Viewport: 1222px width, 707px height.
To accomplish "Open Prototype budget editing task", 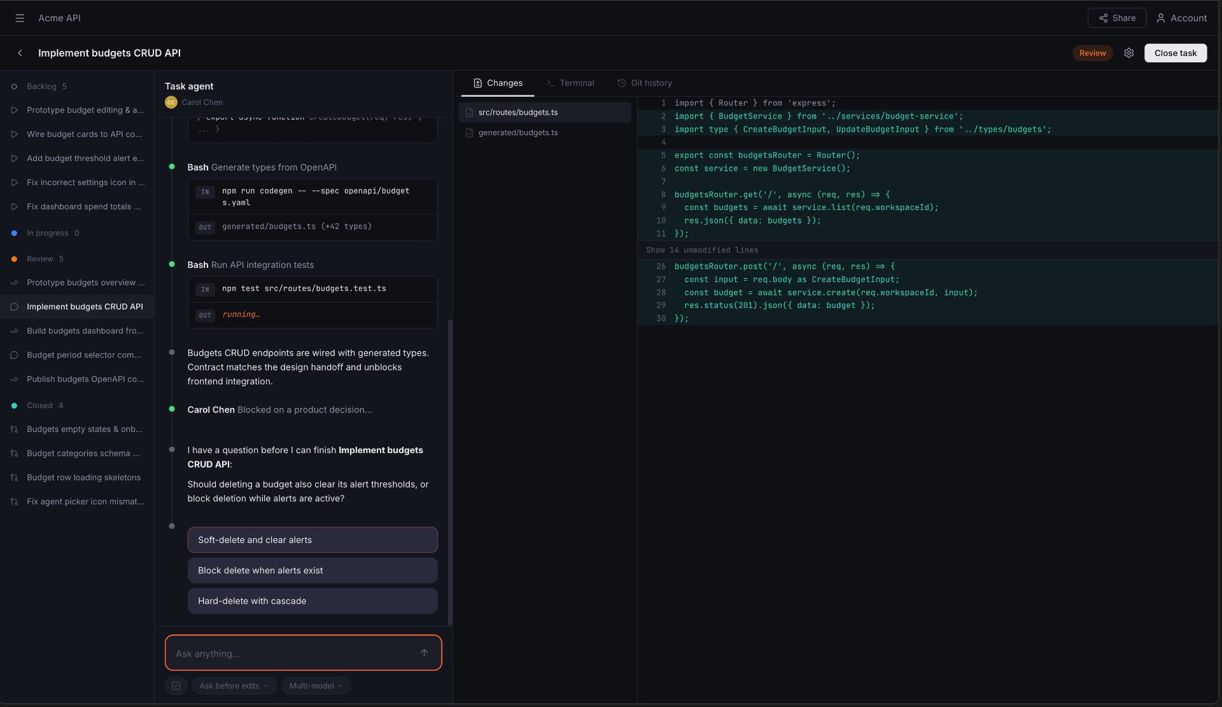I will 77,110.
